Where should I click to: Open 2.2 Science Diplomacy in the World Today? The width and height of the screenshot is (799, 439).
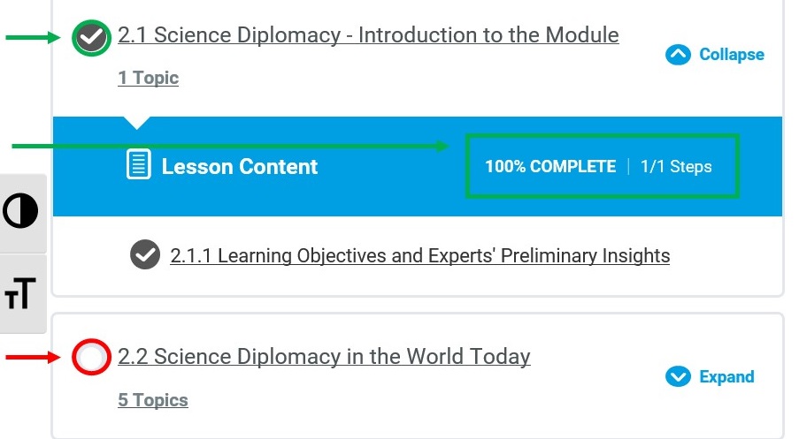pyautogui.click(x=324, y=357)
